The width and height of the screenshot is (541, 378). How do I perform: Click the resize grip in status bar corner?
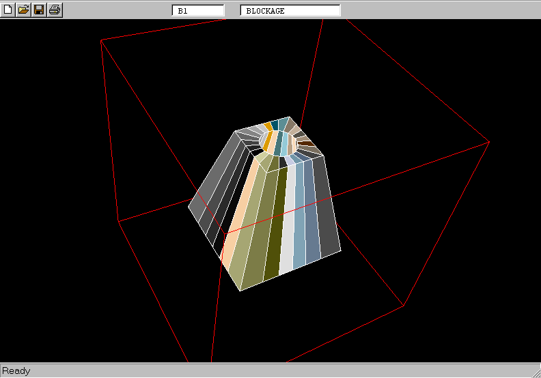pyautogui.click(x=535, y=372)
